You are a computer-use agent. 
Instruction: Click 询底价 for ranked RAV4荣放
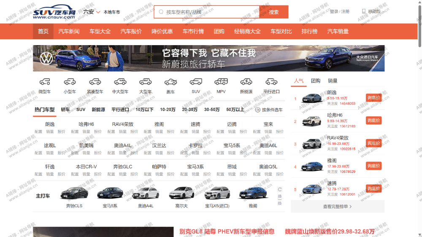(x=373, y=143)
